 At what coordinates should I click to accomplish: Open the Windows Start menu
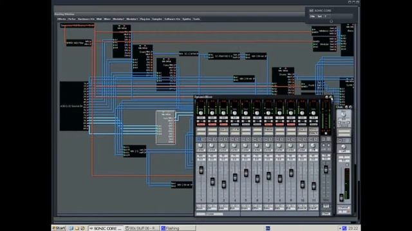(x=59, y=228)
